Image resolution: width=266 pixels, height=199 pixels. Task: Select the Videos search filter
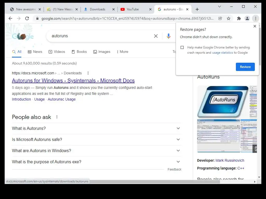(57, 52)
